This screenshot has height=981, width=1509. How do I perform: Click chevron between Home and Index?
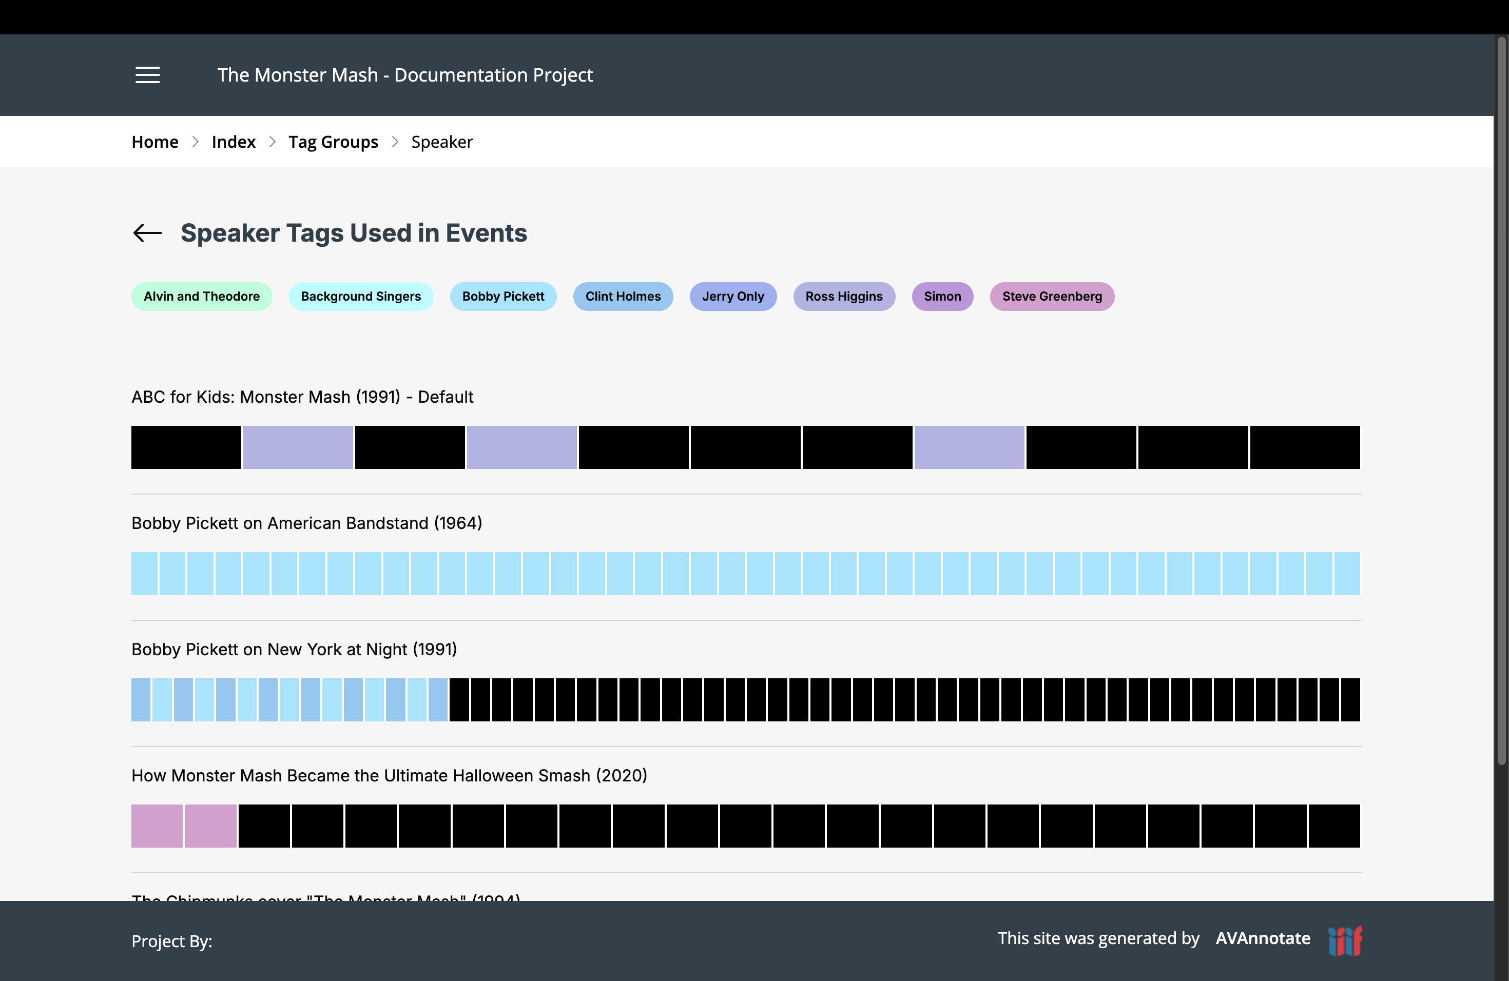click(195, 142)
